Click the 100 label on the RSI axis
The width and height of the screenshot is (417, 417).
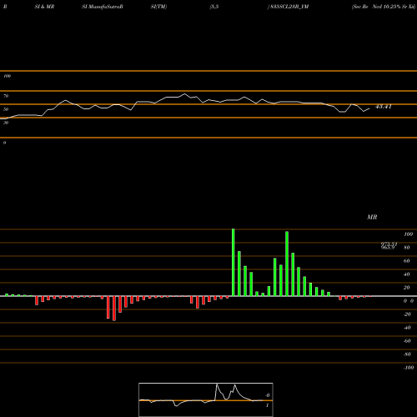coord(7,76)
